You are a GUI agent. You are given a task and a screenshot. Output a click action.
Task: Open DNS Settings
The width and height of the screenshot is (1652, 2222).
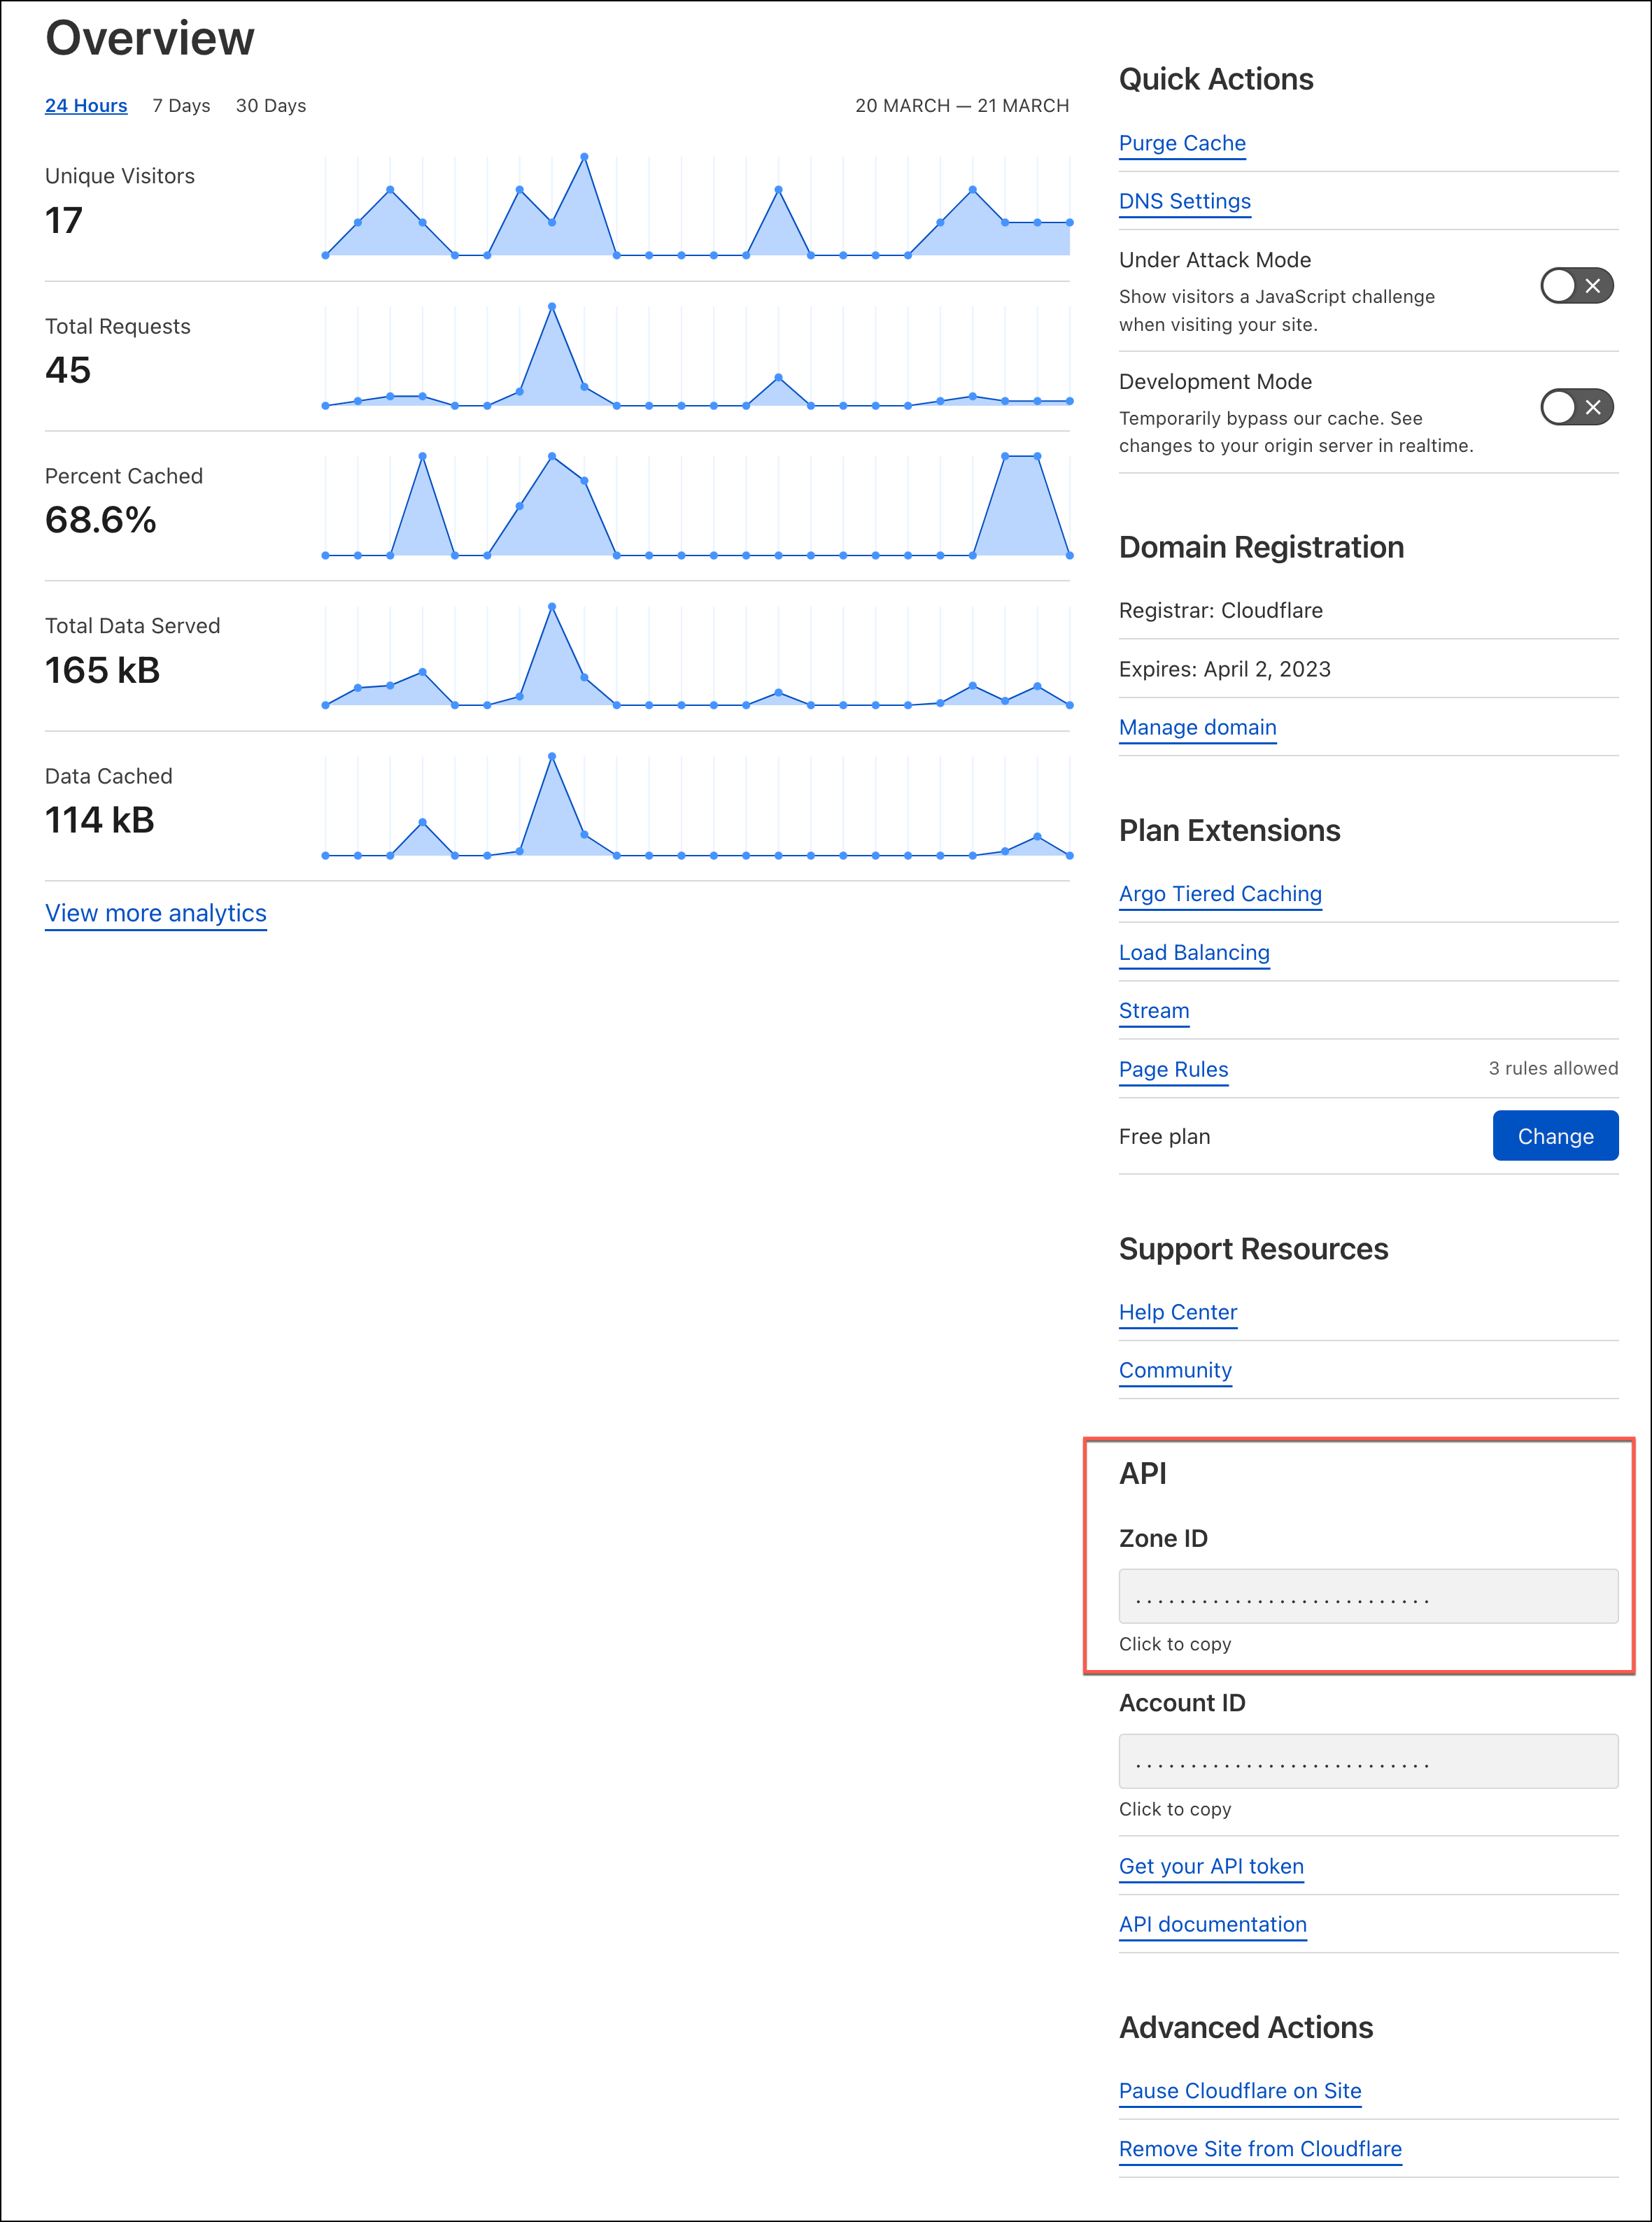click(1185, 201)
